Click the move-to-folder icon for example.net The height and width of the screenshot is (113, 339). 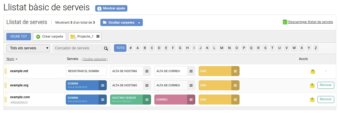312,71
